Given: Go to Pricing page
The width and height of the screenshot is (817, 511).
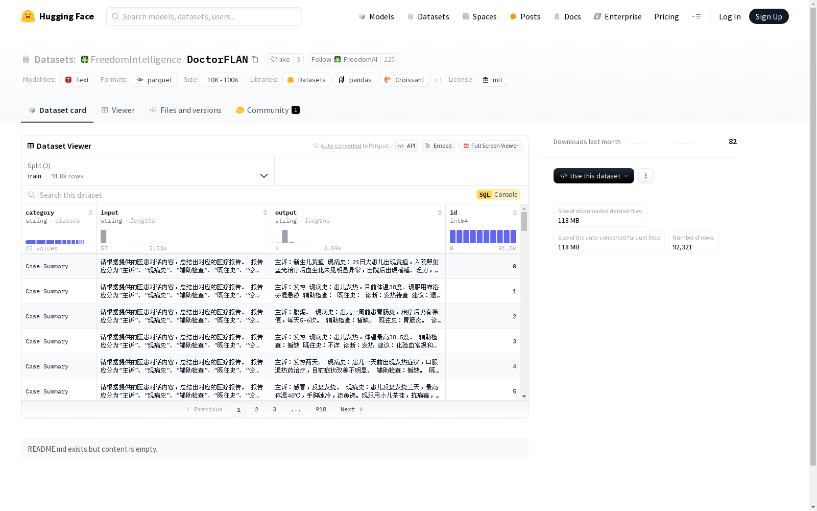Looking at the screenshot, I should tap(666, 16).
